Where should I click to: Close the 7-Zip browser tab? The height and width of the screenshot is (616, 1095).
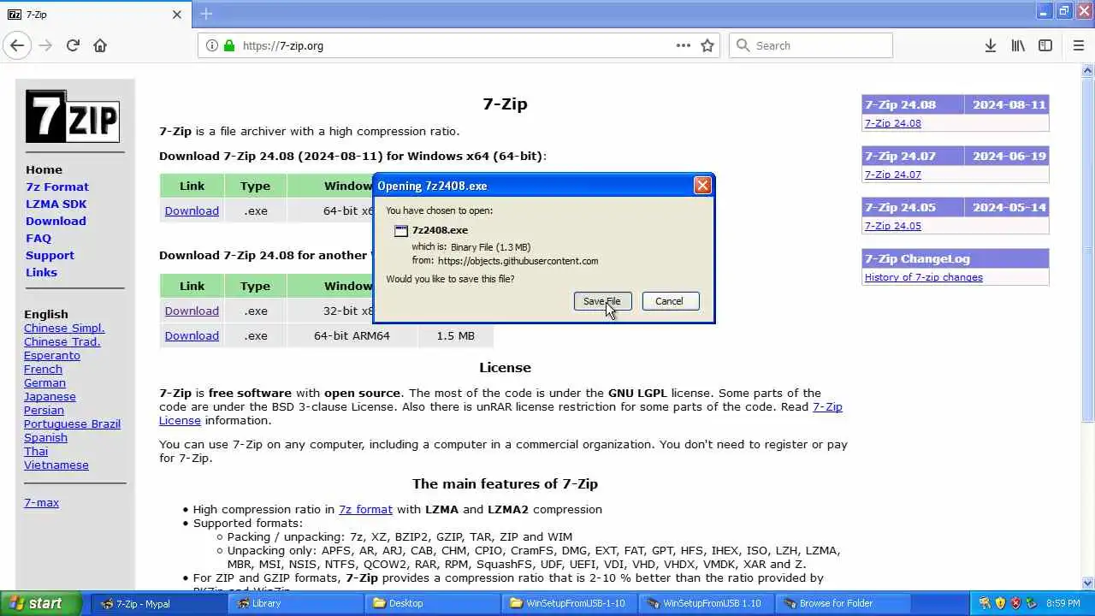[177, 15]
